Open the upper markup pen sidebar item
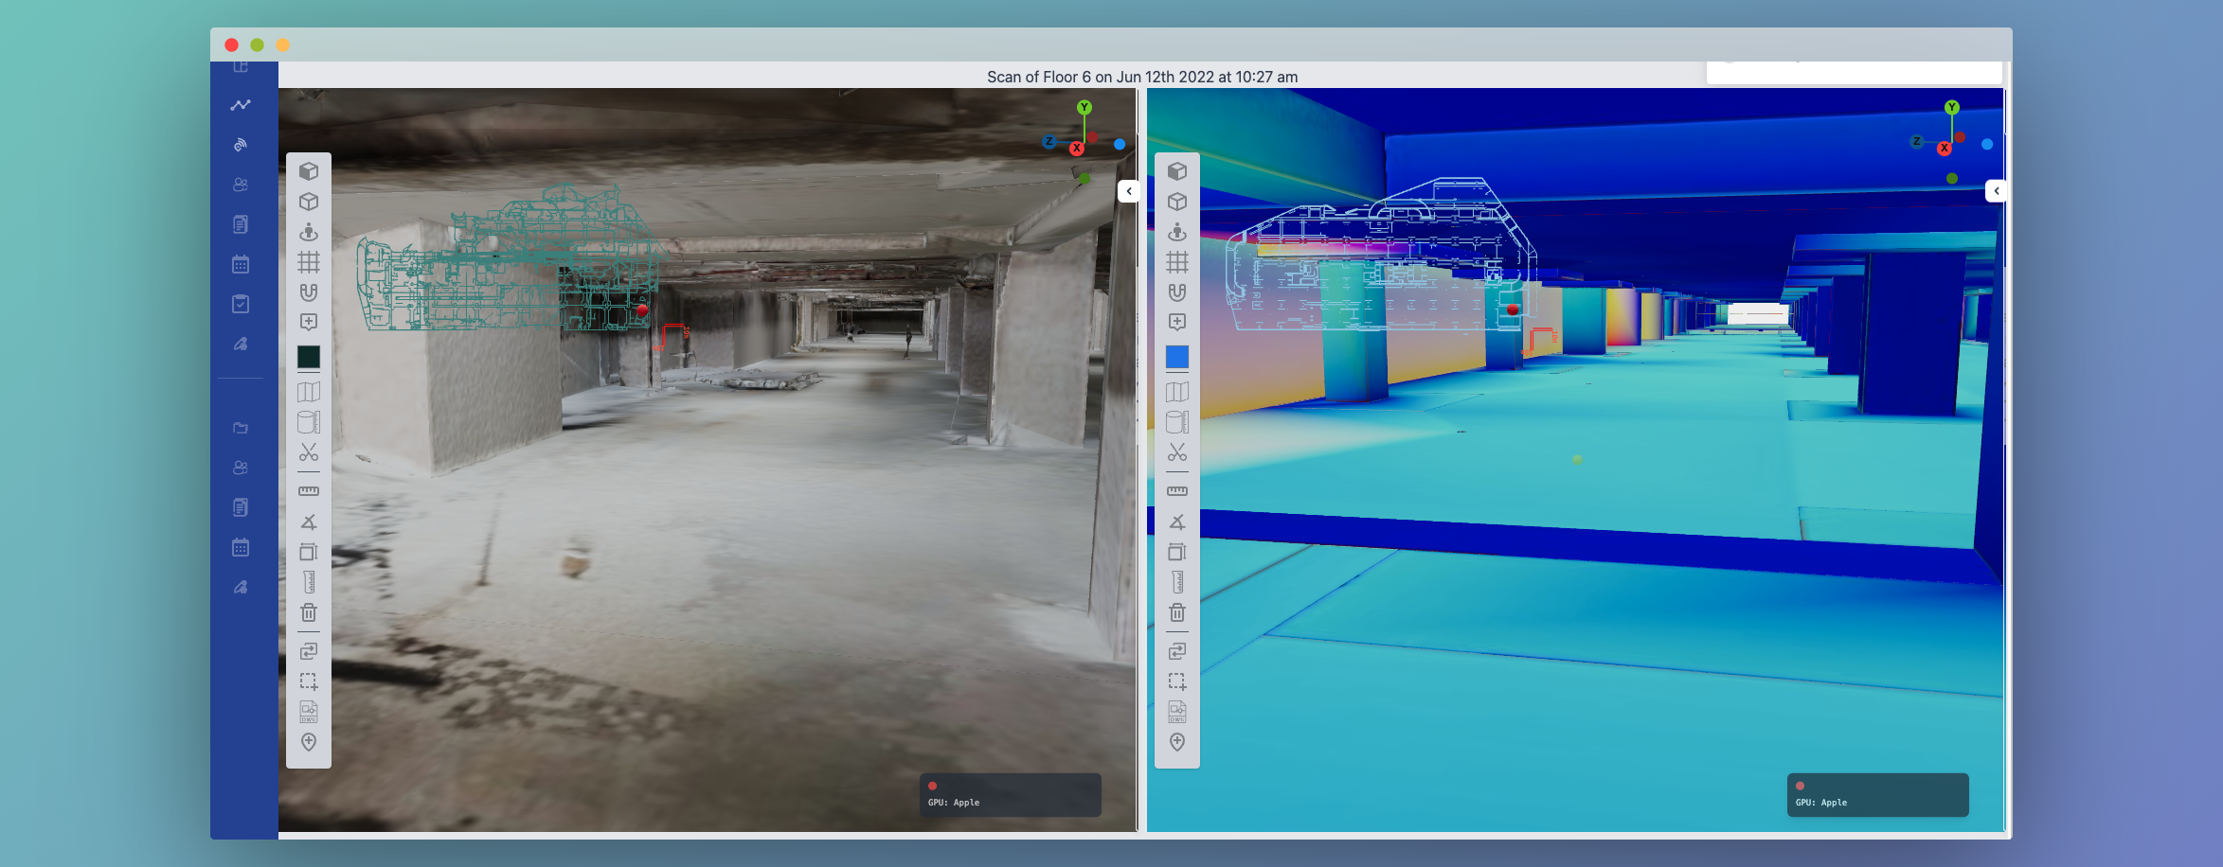The width and height of the screenshot is (2223, 867). (x=241, y=345)
